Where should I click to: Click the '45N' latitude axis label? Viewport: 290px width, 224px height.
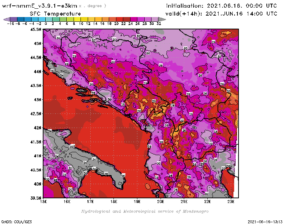(x=37, y=43)
